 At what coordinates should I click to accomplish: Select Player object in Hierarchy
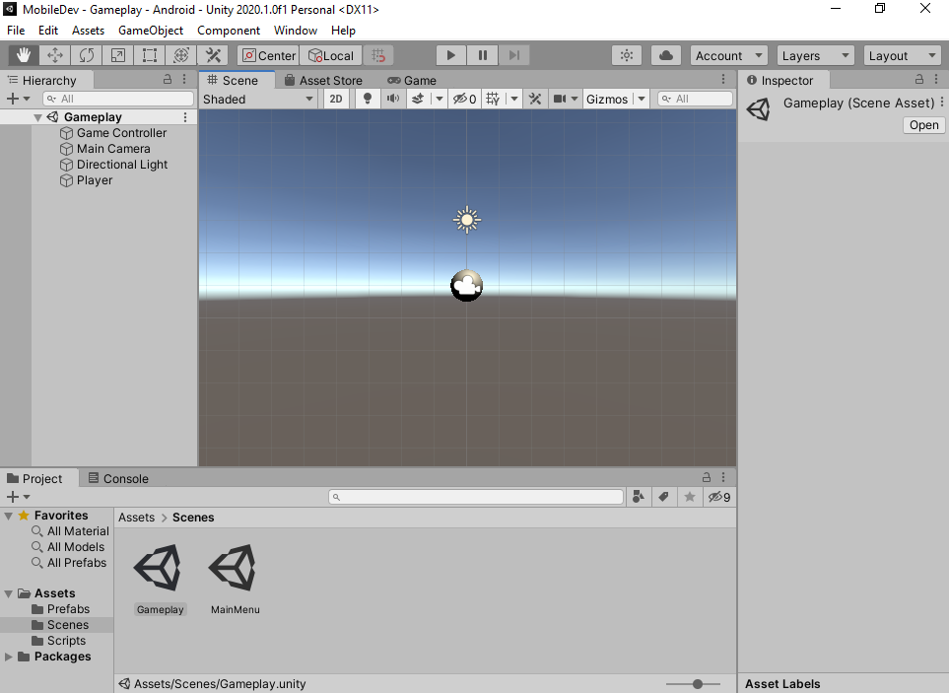point(94,180)
